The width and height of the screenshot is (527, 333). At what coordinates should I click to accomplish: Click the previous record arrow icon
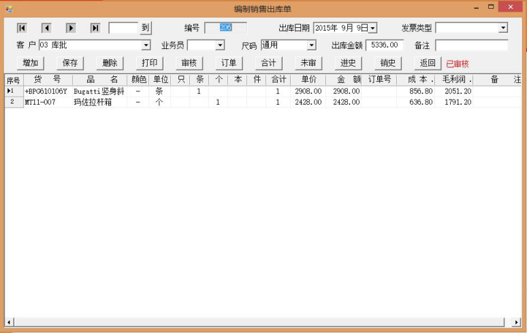pos(46,28)
